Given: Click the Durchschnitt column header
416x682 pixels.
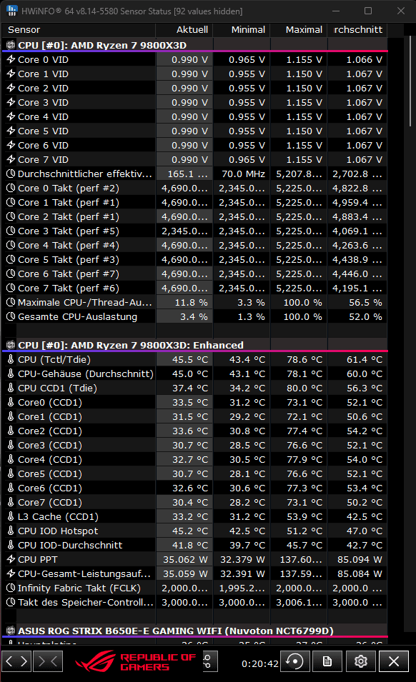Looking at the screenshot, I should pyautogui.click(x=357, y=29).
